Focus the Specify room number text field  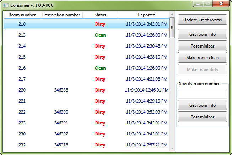pyautogui.click(x=202, y=94)
